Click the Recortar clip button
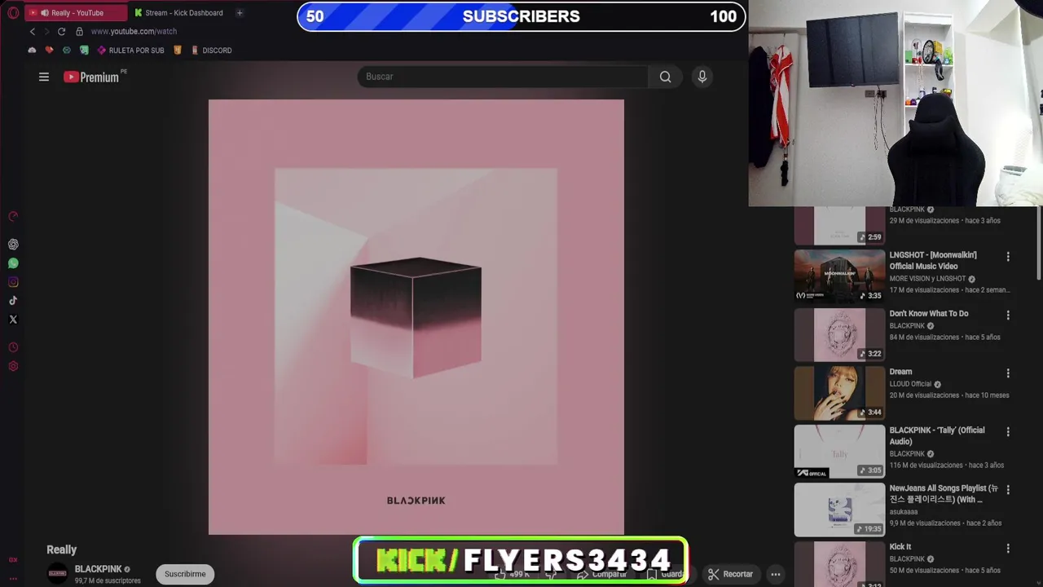 click(730, 574)
